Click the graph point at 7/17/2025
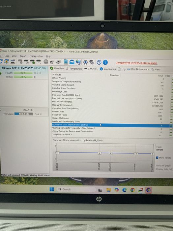Image resolution: width=173 pixels, height=231 pixels. pos(136,154)
